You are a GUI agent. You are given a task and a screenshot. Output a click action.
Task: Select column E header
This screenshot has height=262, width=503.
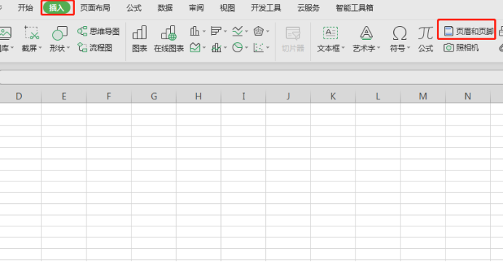tap(64, 96)
